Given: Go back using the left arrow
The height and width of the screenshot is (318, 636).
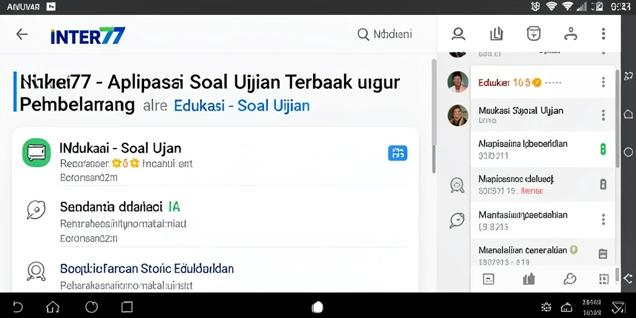Looking at the screenshot, I should point(22,35).
